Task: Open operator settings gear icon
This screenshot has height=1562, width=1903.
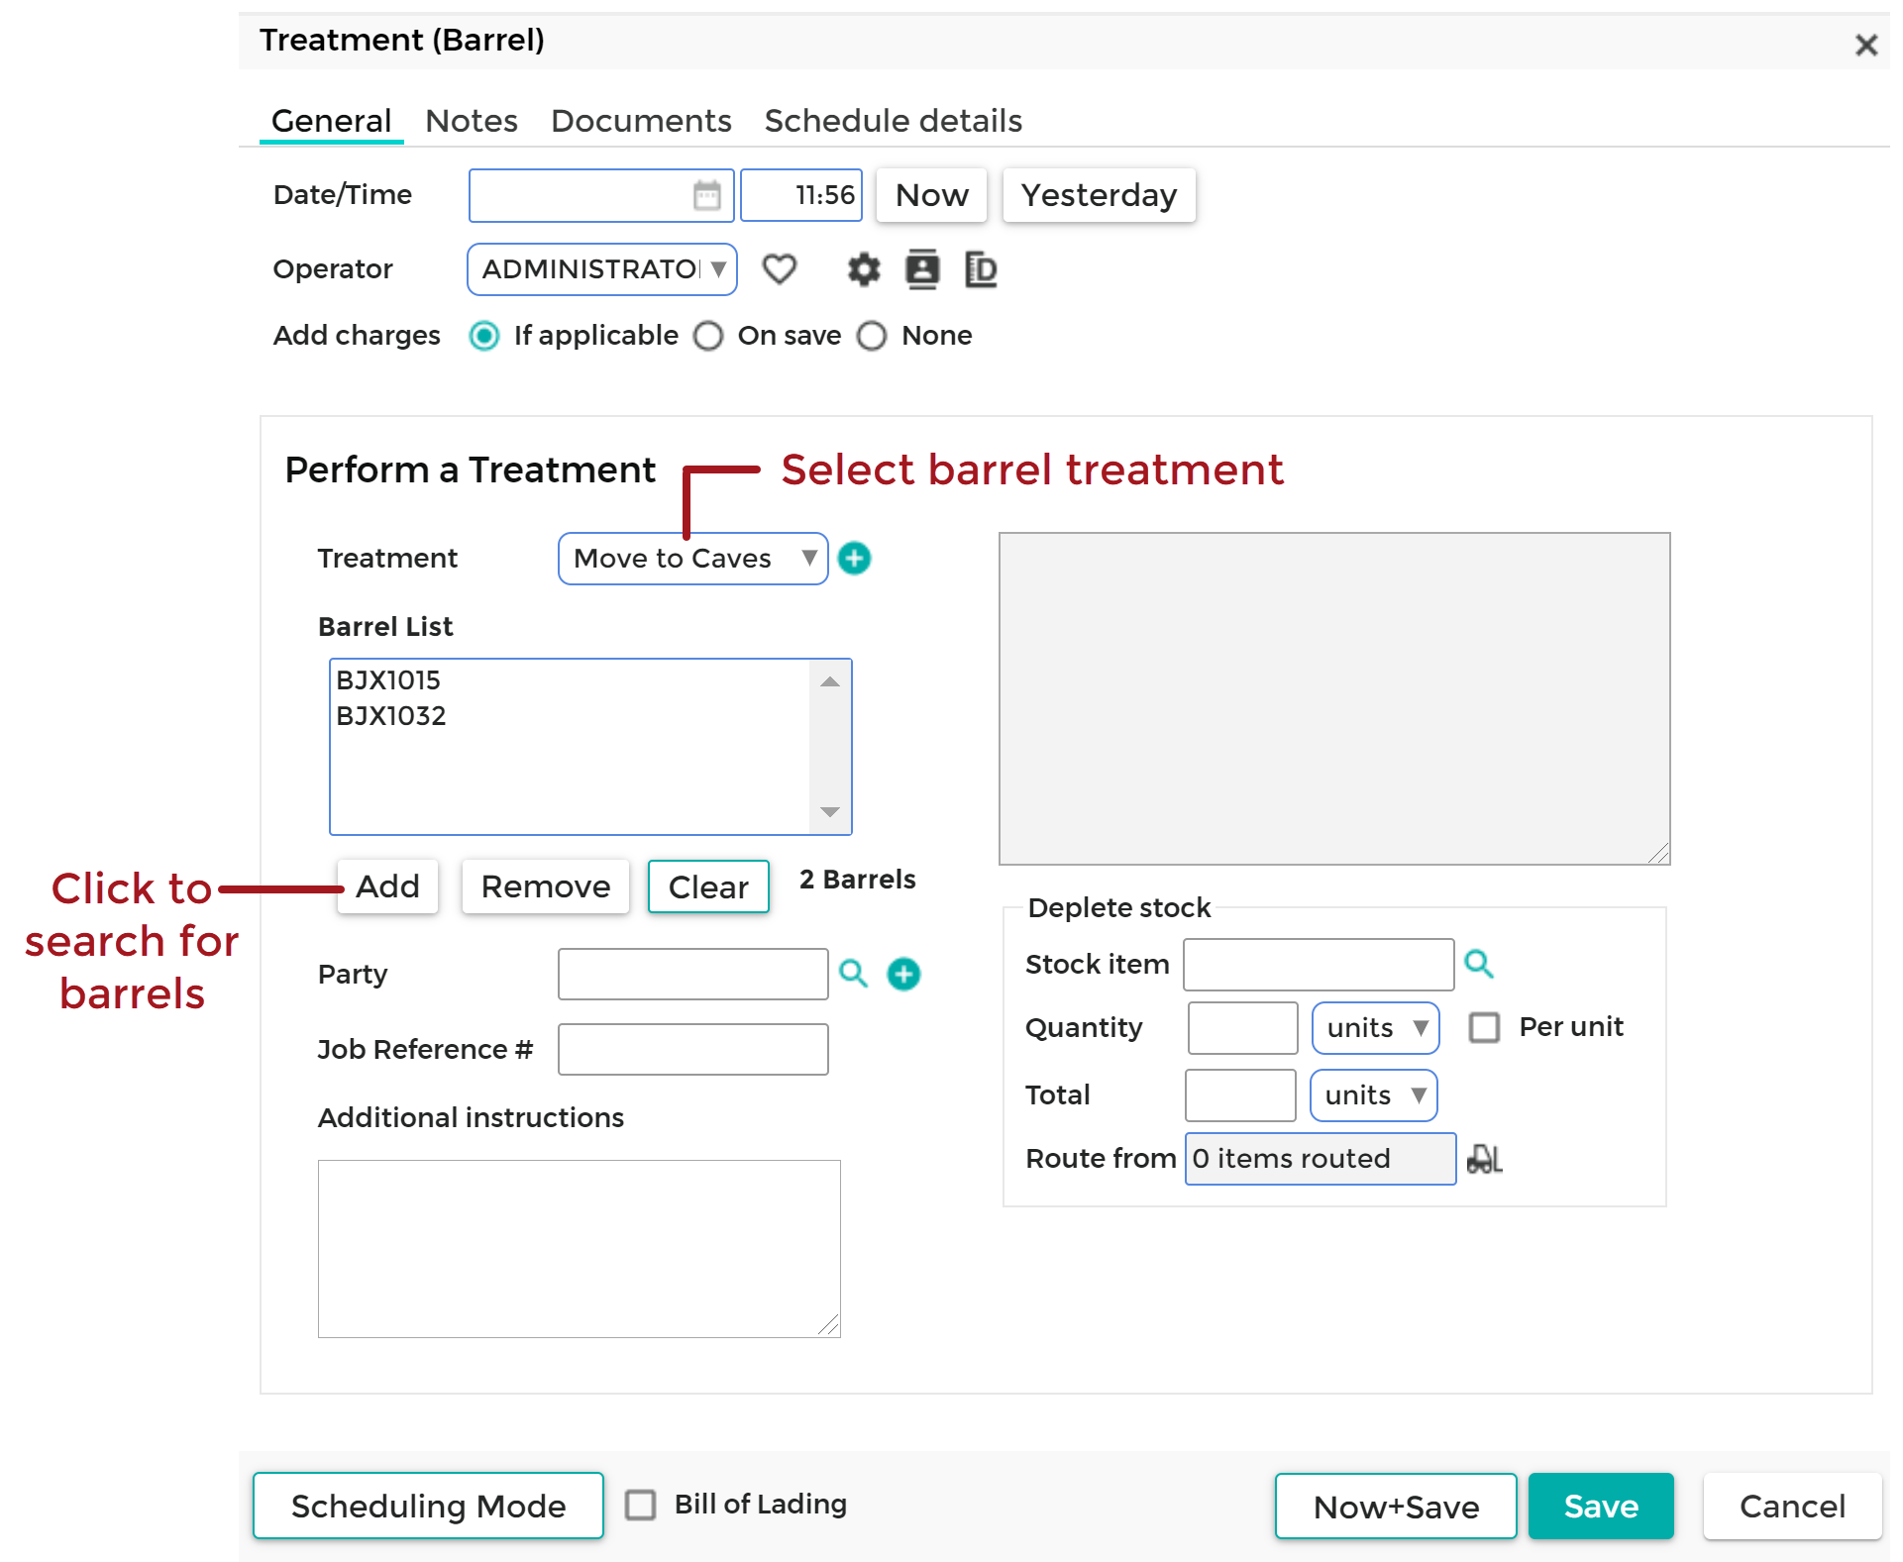Action: tap(864, 269)
